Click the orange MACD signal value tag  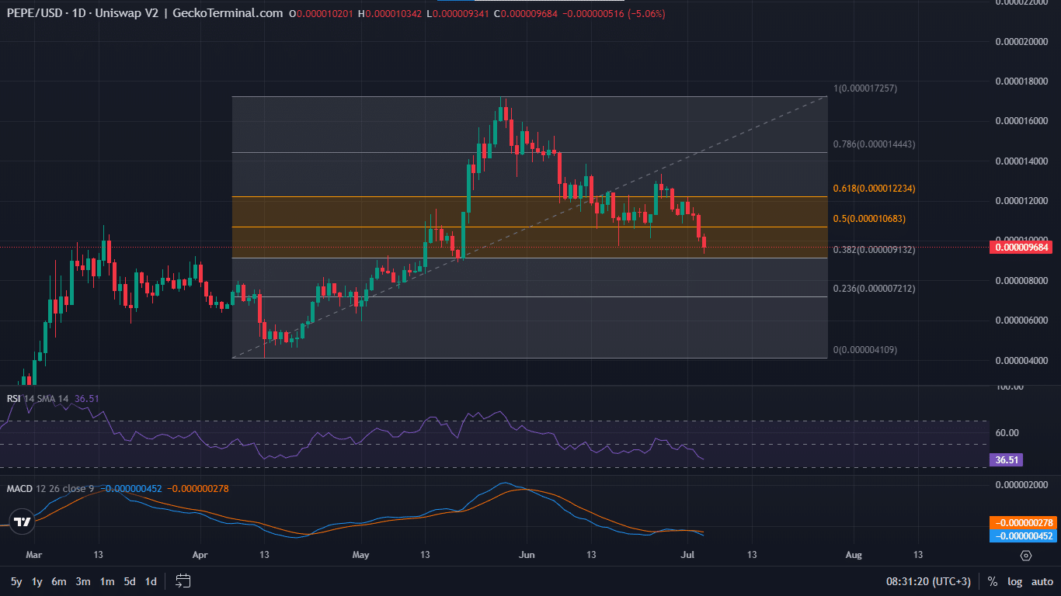(x=1022, y=523)
